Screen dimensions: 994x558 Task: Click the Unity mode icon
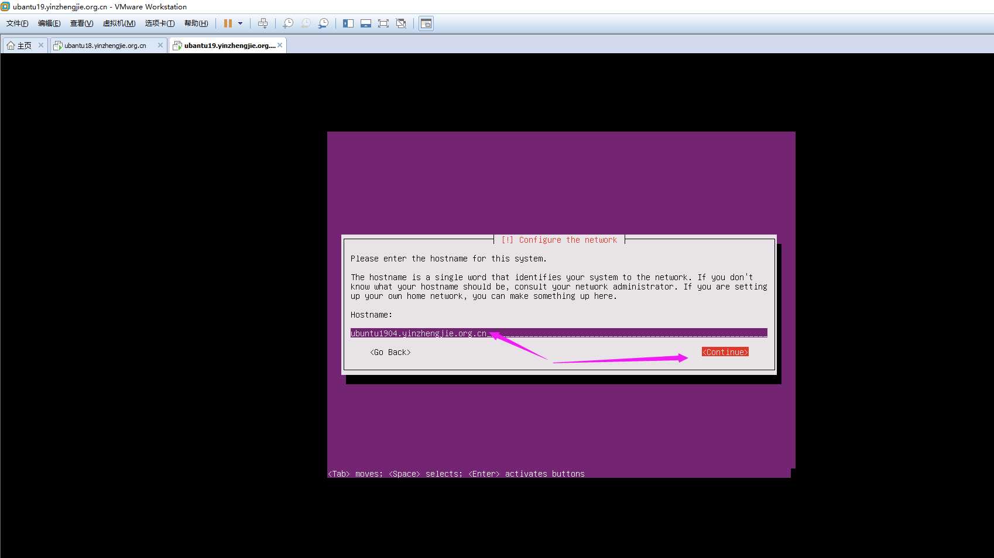(x=401, y=23)
